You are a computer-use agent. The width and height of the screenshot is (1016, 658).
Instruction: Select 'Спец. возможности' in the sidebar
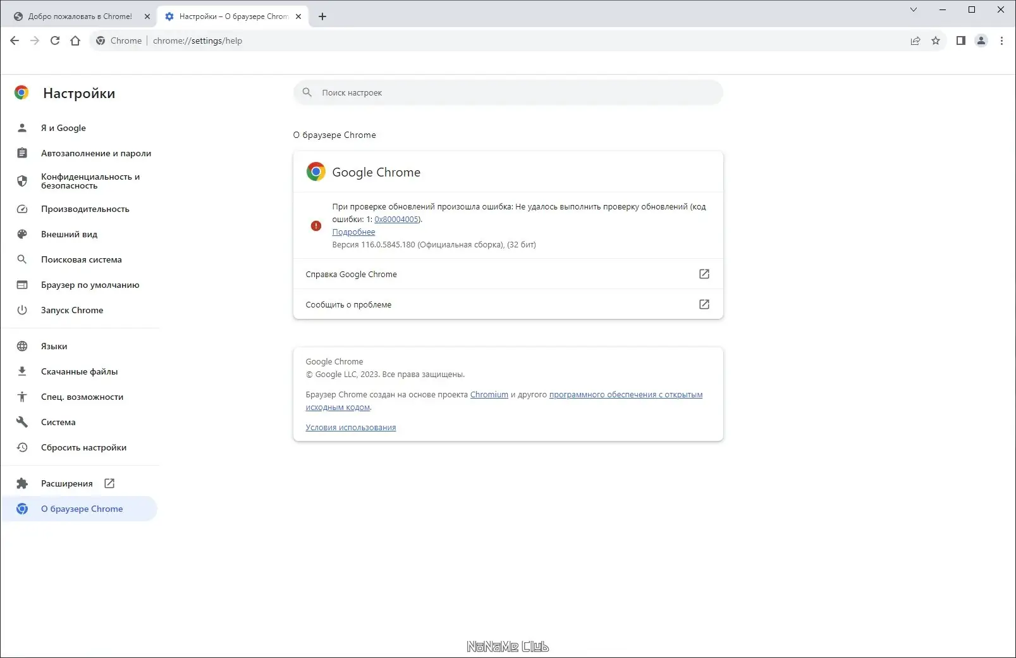[x=80, y=397]
